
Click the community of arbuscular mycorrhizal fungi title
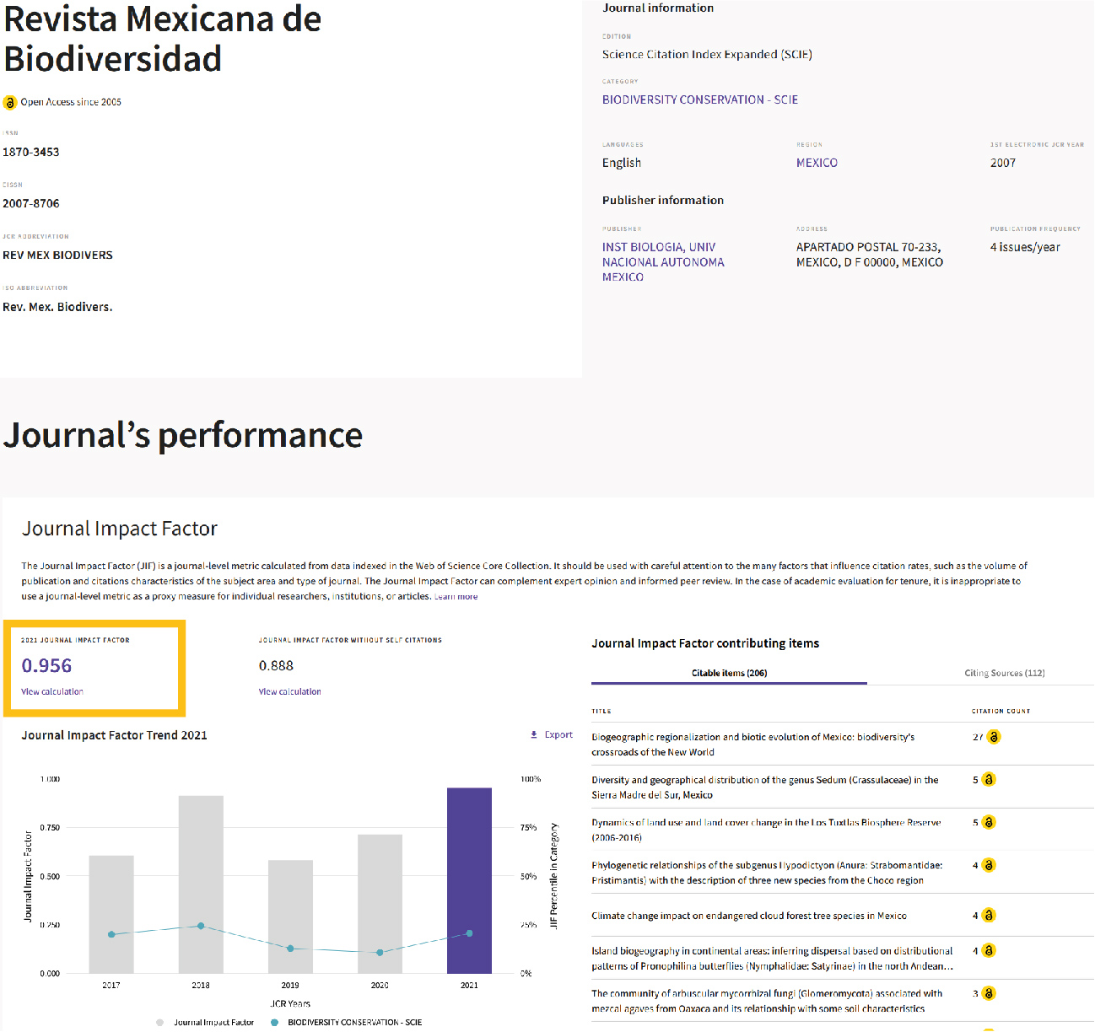(x=767, y=1001)
